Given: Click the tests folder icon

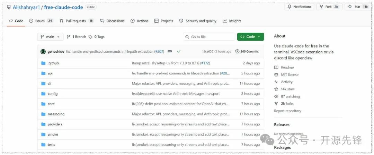Looking at the screenshot, I should (43, 145).
